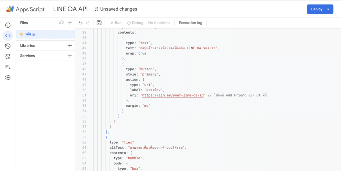Click the Undo arrow in toolbar
The height and width of the screenshot is (171, 341).
coord(81,23)
